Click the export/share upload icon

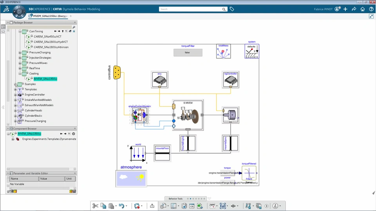coord(152,206)
